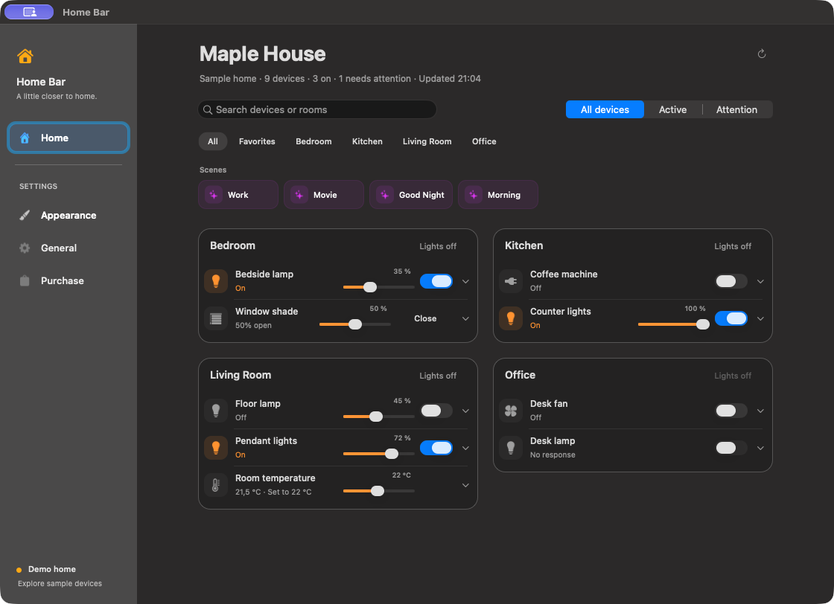Filter devices by Office
834x604 pixels.
(x=484, y=141)
